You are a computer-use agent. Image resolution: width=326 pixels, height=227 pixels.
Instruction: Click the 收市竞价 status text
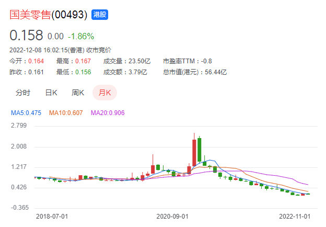pos(99,50)
